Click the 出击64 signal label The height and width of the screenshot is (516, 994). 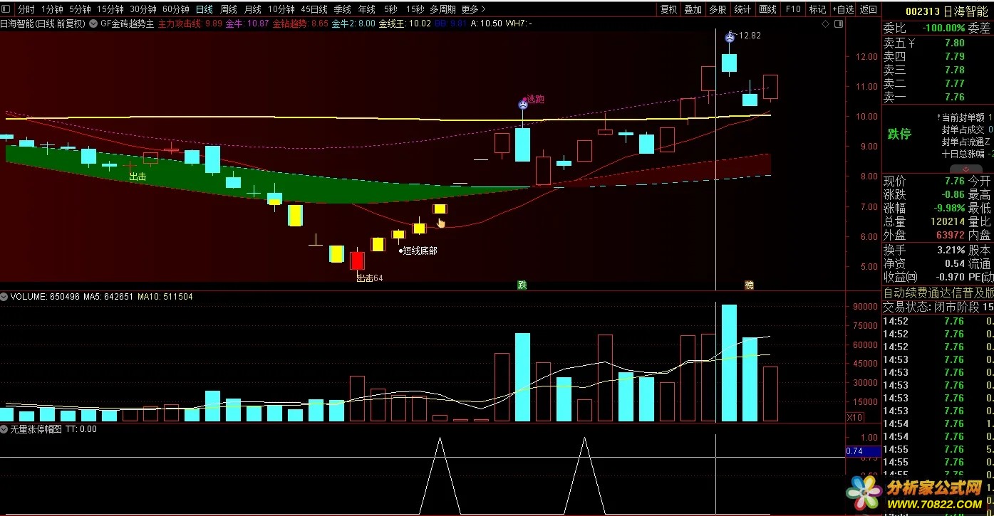(370, 278)
